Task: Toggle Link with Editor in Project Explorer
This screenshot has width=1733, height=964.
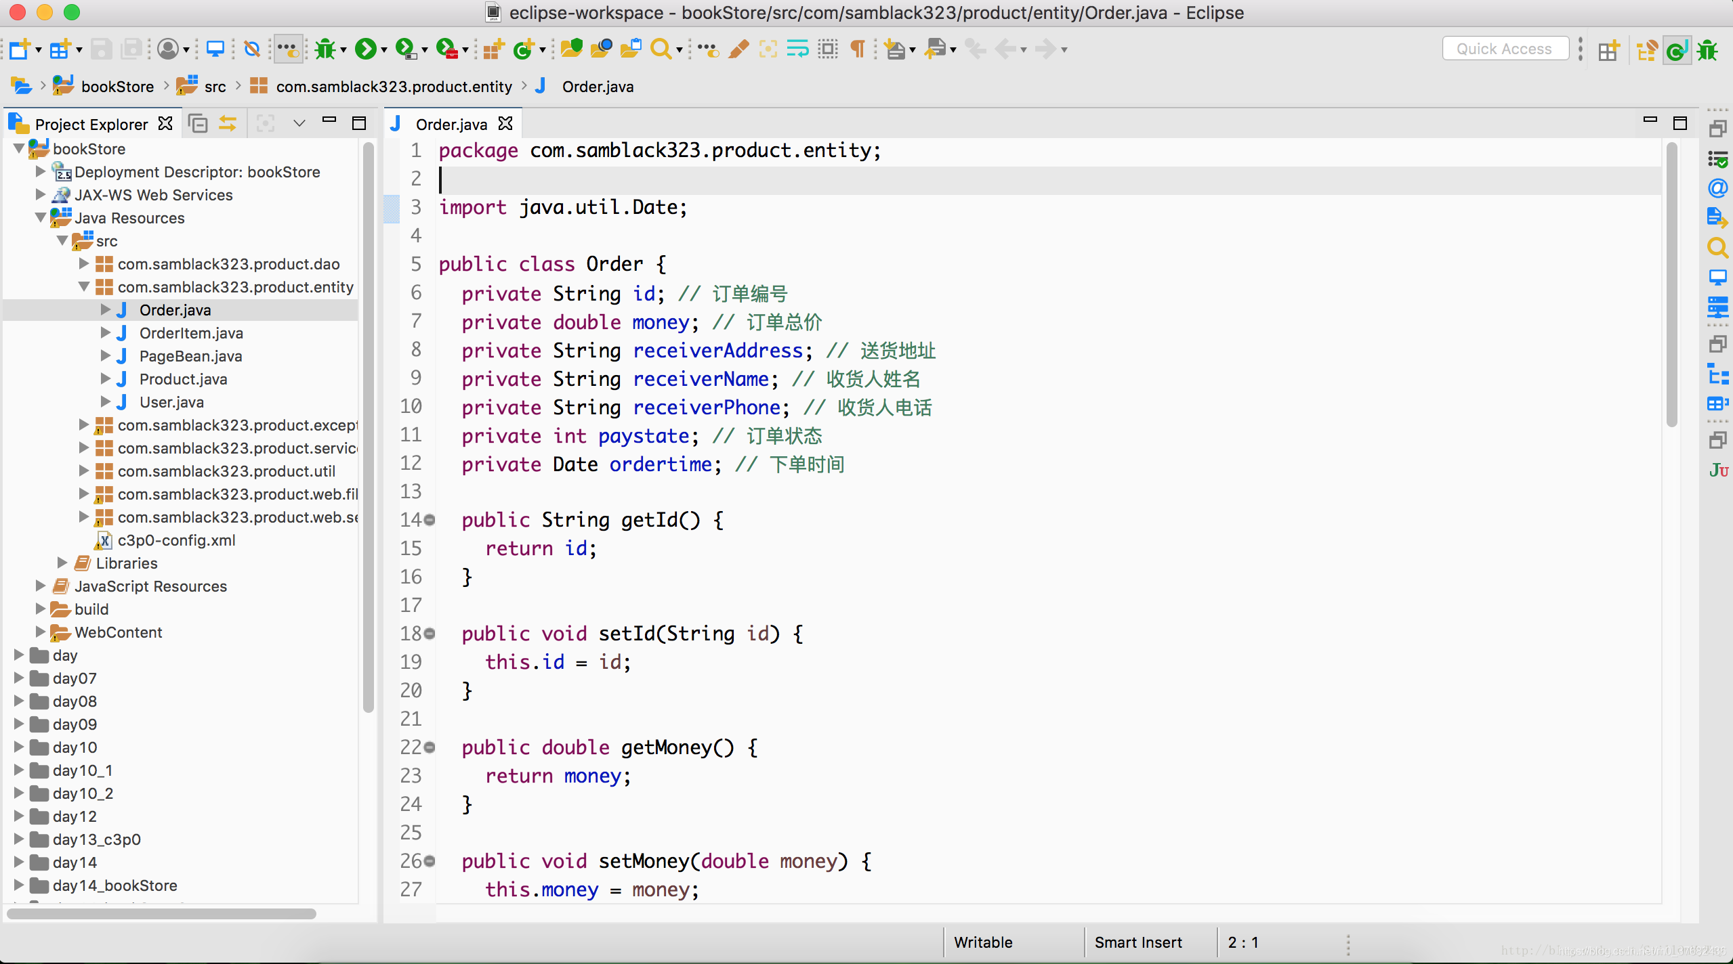Action: pos(228,124)
